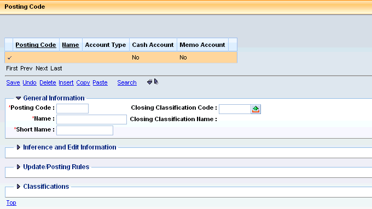Click the Insert link
This screenshot has height=209, width=372.
[x=66, y=82]
